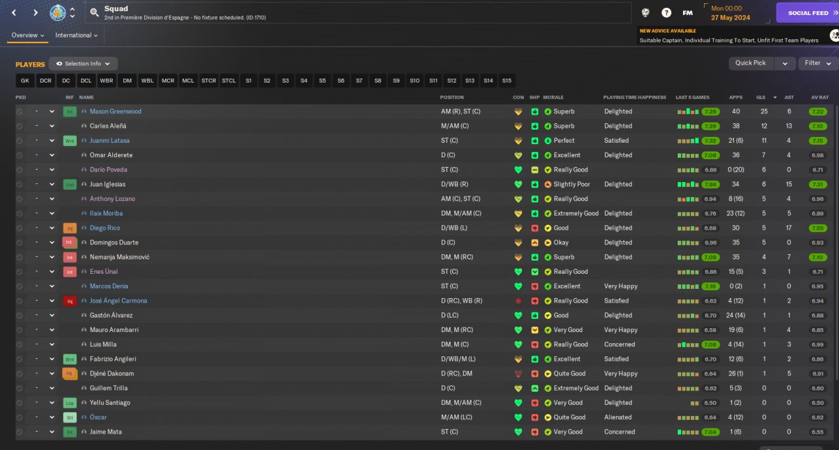
Task: Click Domingos Duarte's Int info badge
Action: (69, 242)
